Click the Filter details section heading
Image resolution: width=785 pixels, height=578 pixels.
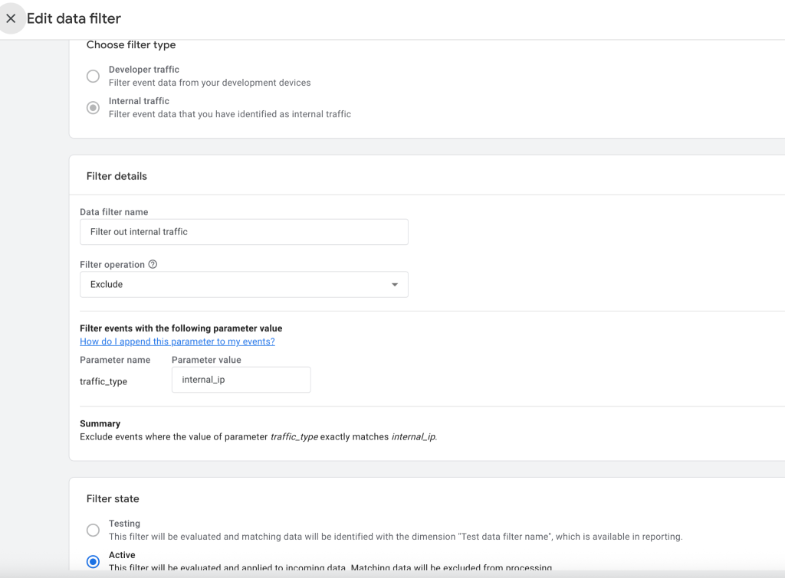tap(117, 176)
